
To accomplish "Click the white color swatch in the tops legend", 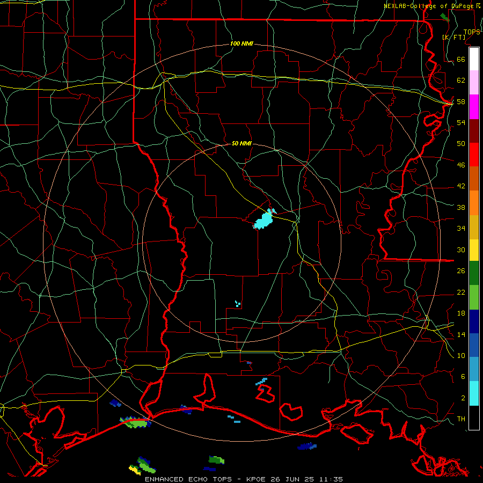I will point(474,59).
